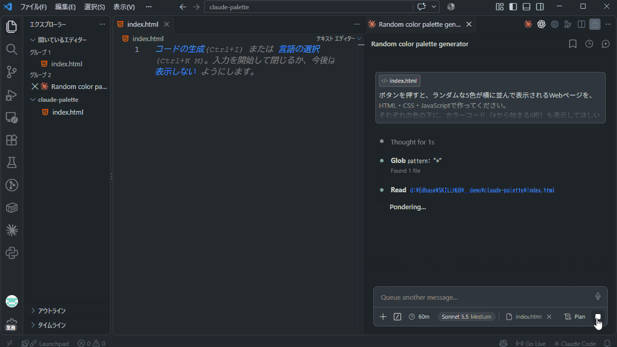
Task: Click the microphone icon in the message box
Action: point(597,297)
